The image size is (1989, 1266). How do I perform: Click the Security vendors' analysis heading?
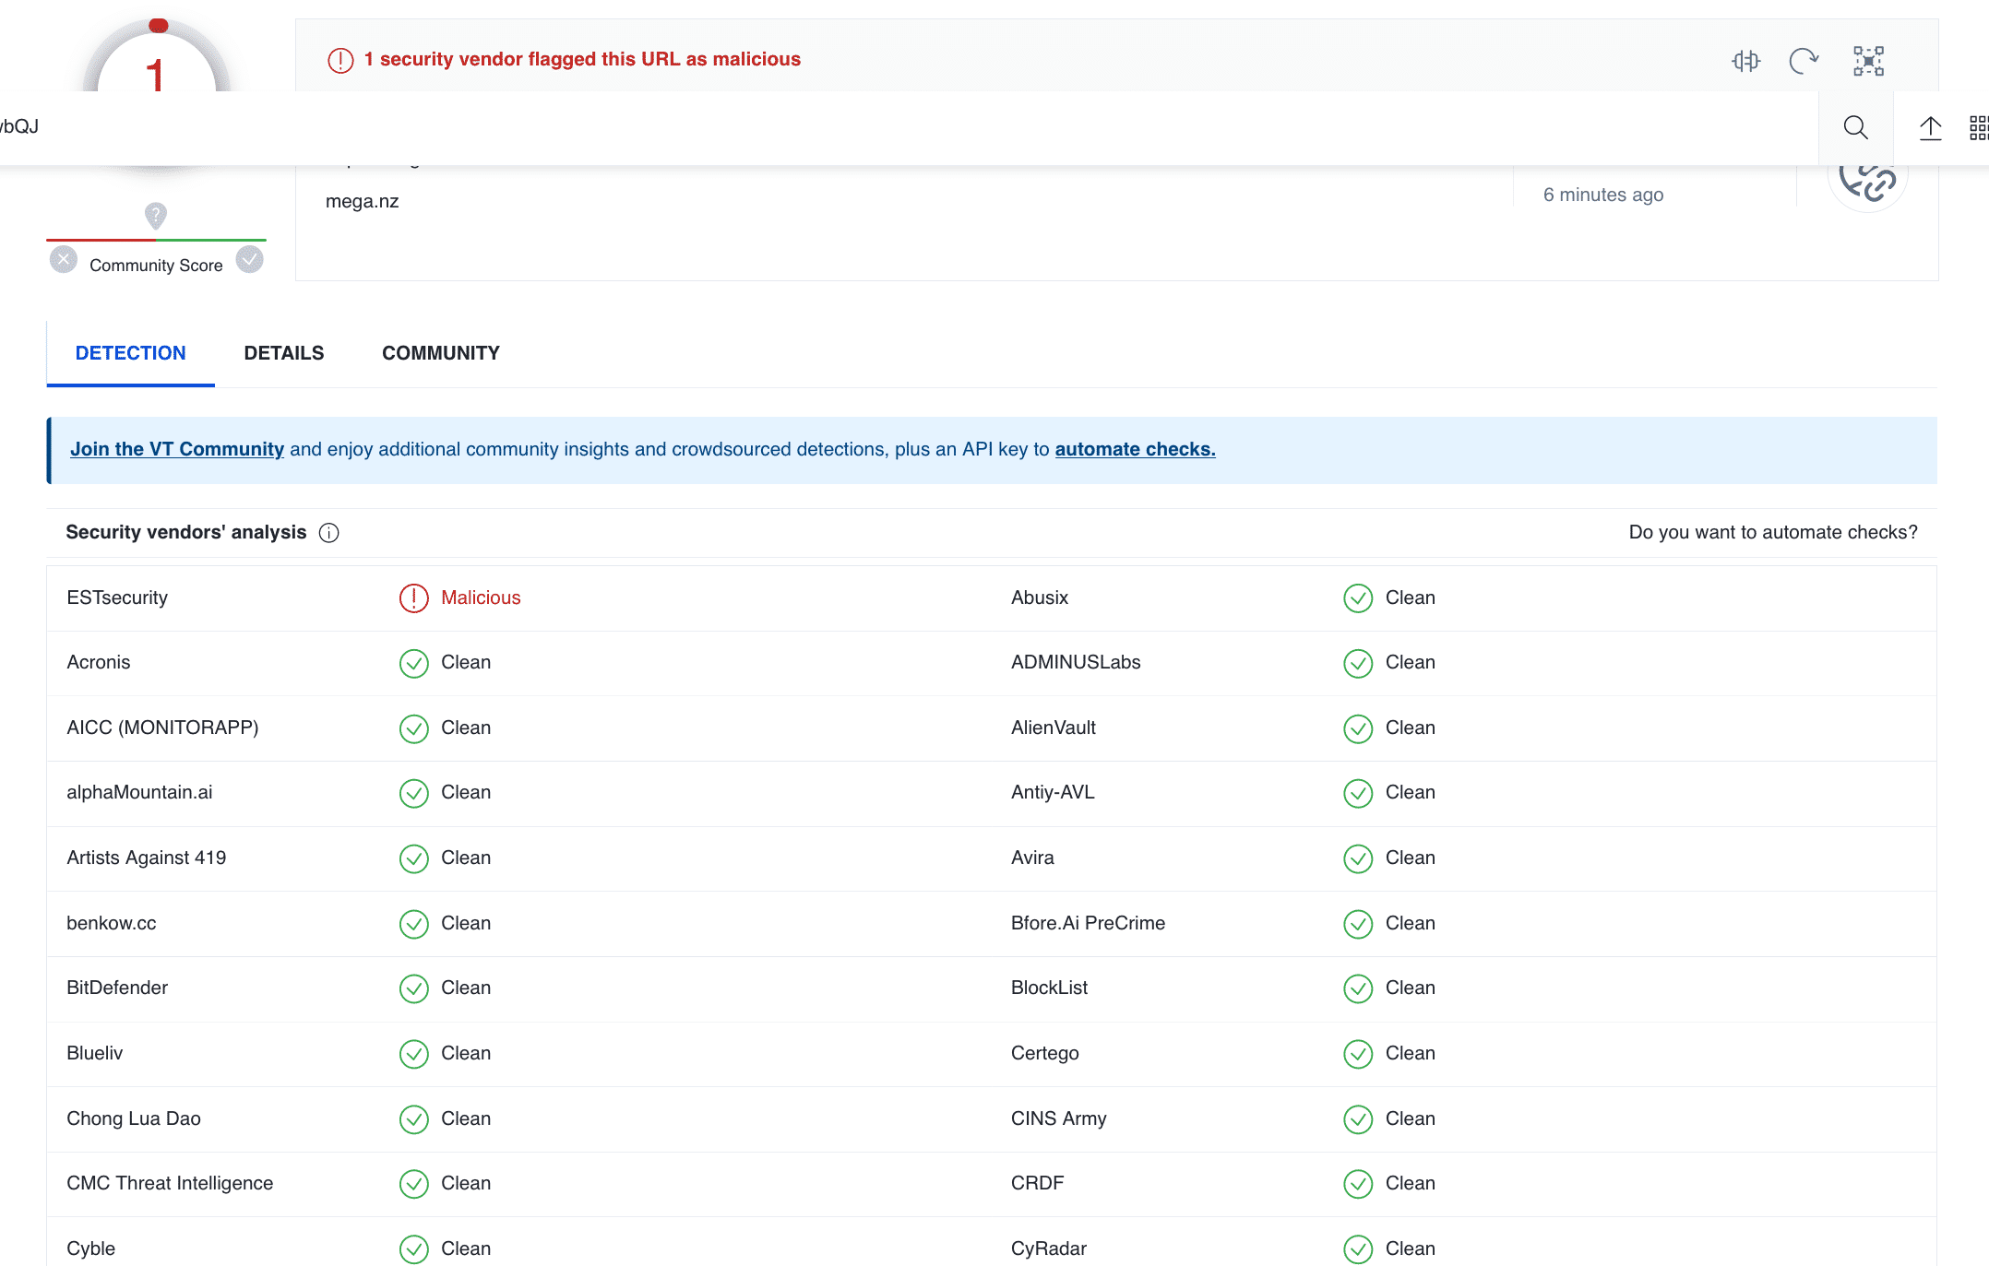186,532
